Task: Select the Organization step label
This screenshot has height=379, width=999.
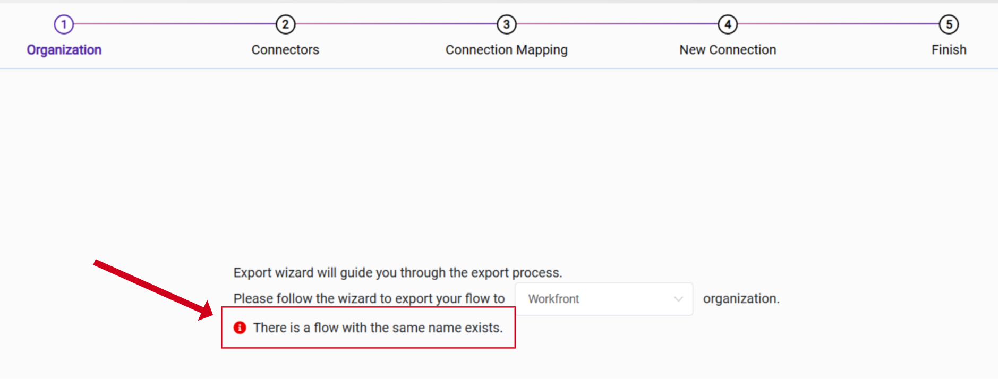Action: [x=64, y=50]
